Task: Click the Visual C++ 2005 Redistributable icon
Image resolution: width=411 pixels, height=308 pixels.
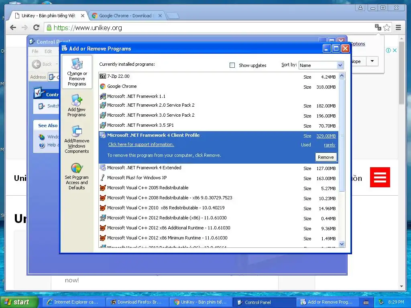Action: pos(103,188)
